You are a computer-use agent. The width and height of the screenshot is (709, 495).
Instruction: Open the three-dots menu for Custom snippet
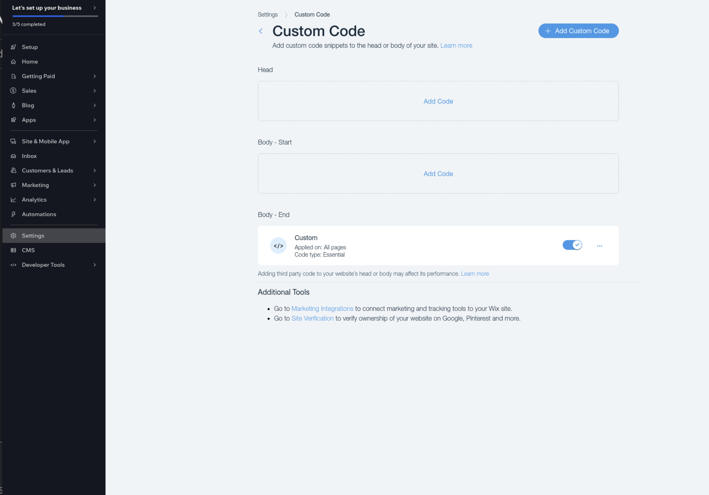coord(599,246)
